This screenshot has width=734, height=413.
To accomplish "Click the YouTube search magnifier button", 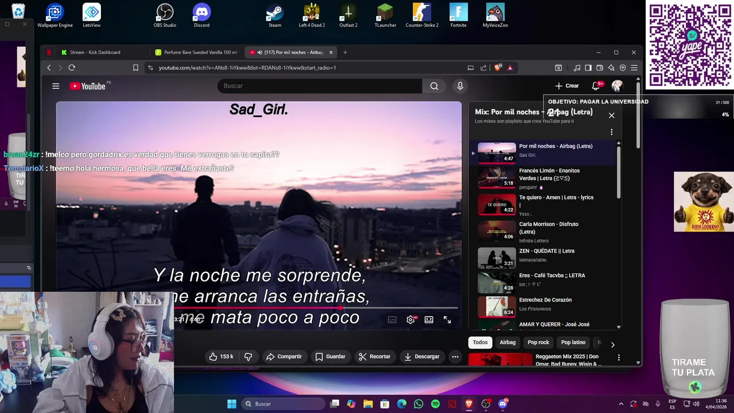I will (x=434, y=86).
